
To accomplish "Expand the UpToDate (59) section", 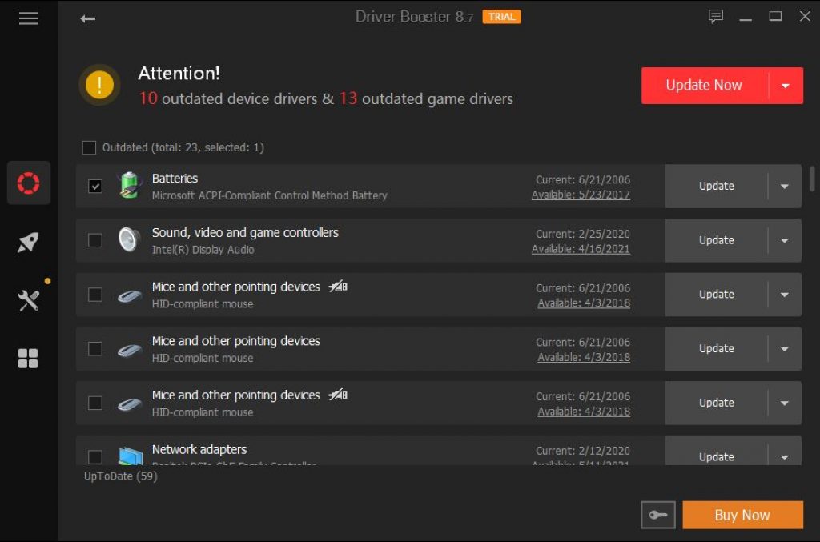I will pos(120,476).
